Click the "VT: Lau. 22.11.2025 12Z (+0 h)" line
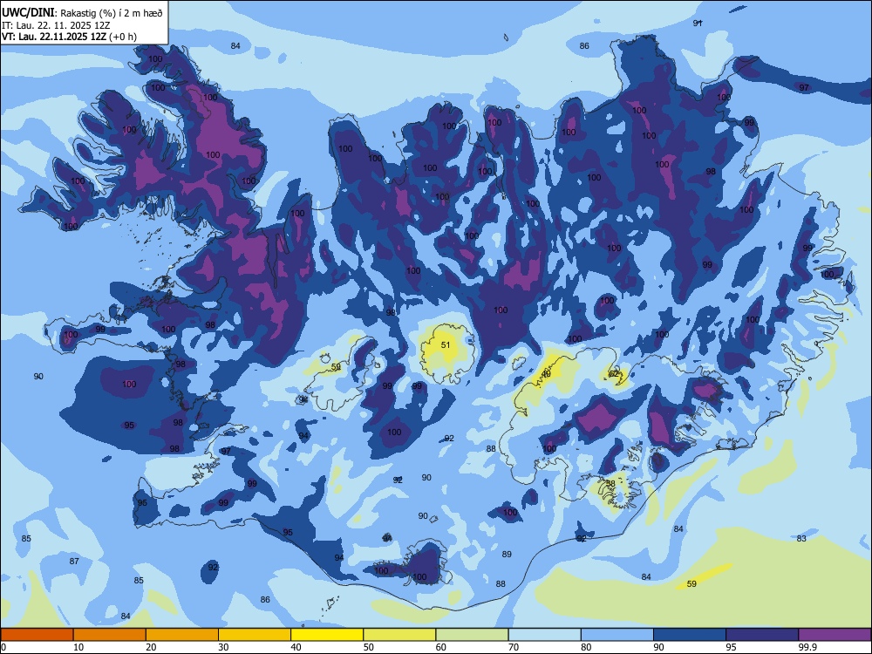Screen dimensions: 872x654 (x=69, y=37)
